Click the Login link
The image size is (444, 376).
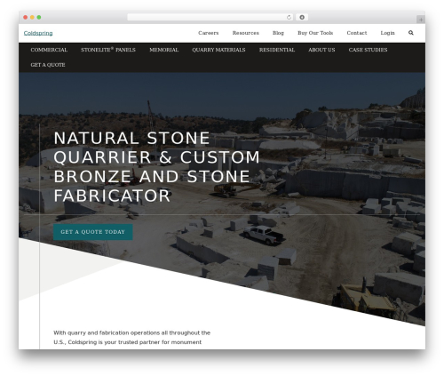387,33
